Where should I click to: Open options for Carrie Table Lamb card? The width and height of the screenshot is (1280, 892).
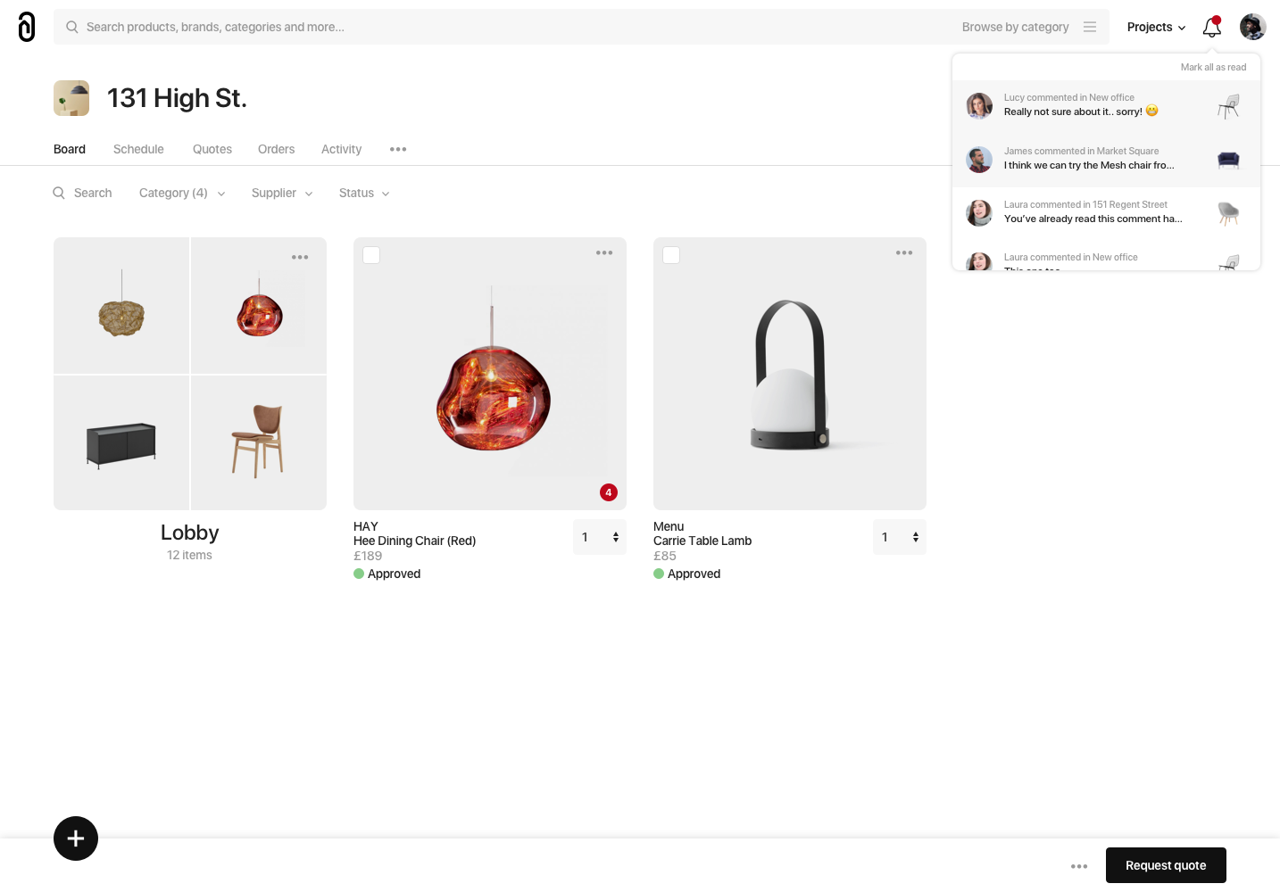point(904,252)
